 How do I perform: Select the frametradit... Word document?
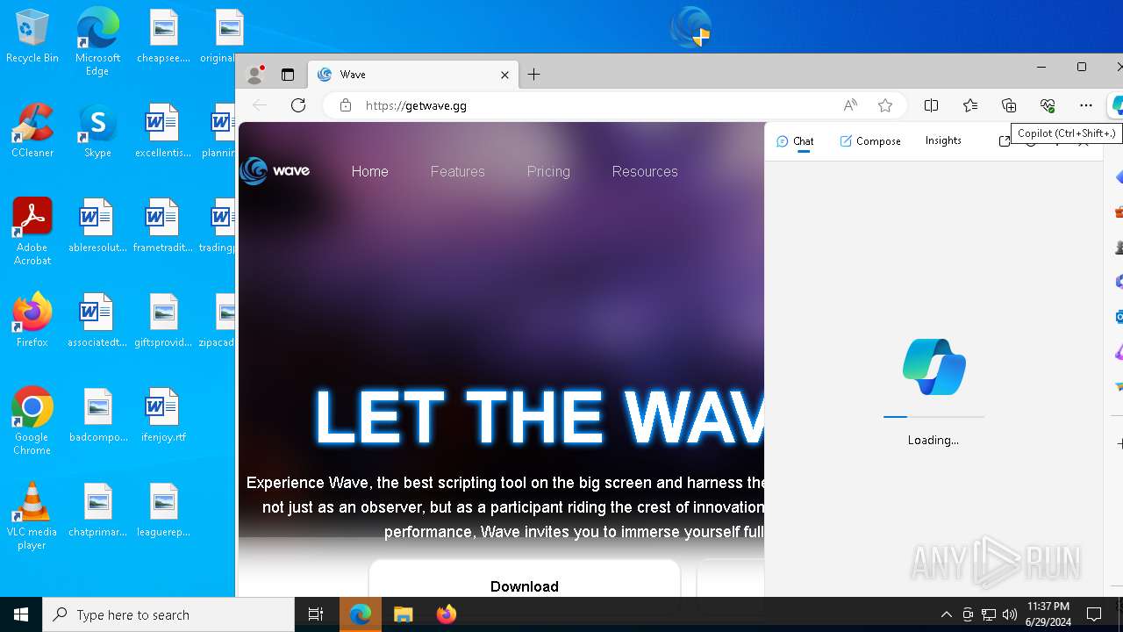[163, 226]
